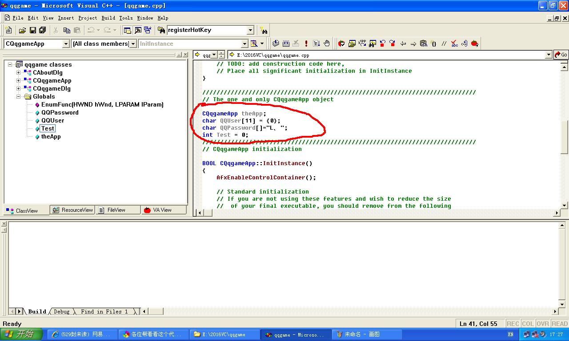Open the WizardBar actions dropdown arrow
The image size is (569, 341).
(x=262, y=44)
